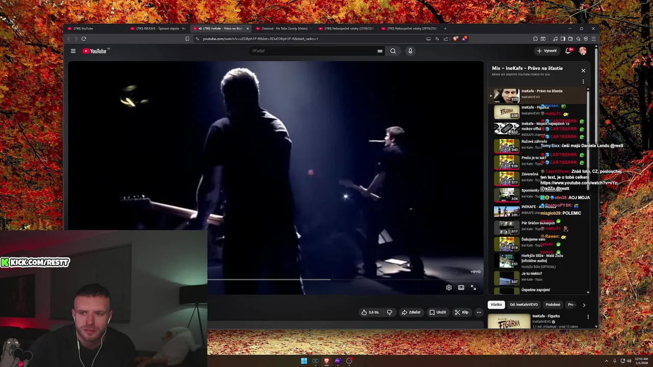
Task: Switch to Nebezpečné vzťahy 2018 tab
Action: point(346,29)
